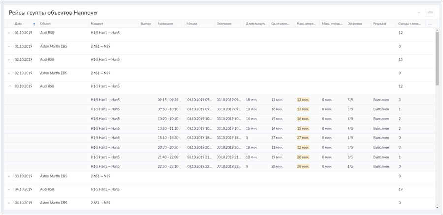Click the Длительность column header
Viewport: 443px width, 215px height.
[255, 24]
